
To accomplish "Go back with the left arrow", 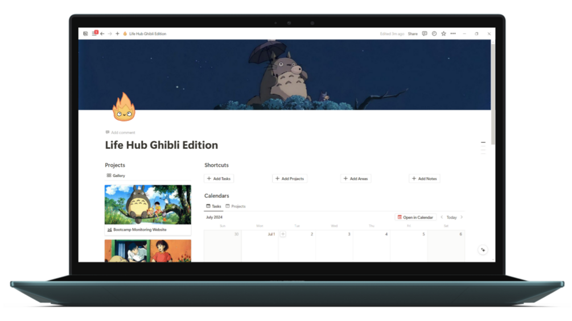I will tap(102, 34).
